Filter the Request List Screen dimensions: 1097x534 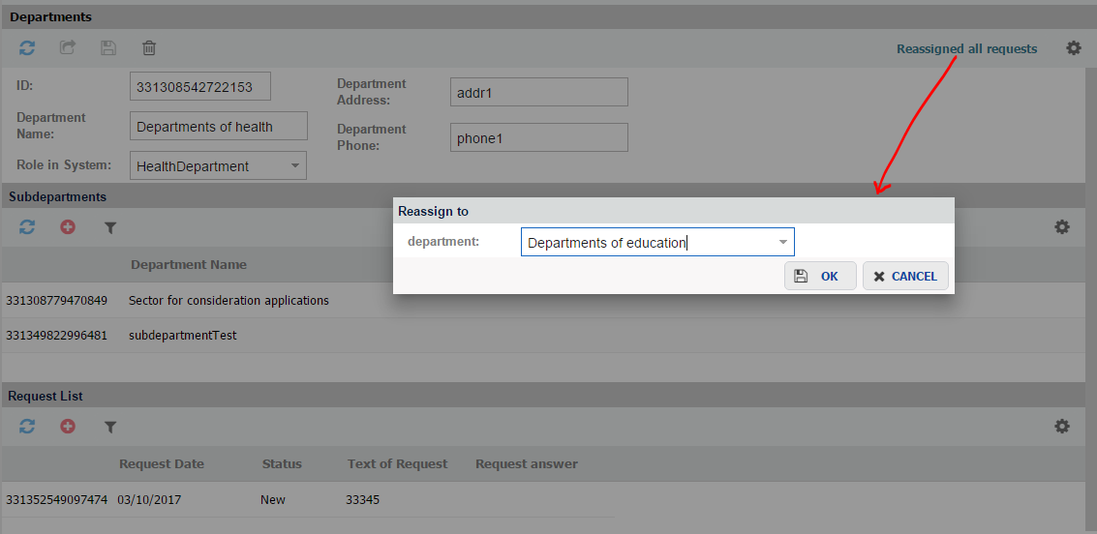110,426
